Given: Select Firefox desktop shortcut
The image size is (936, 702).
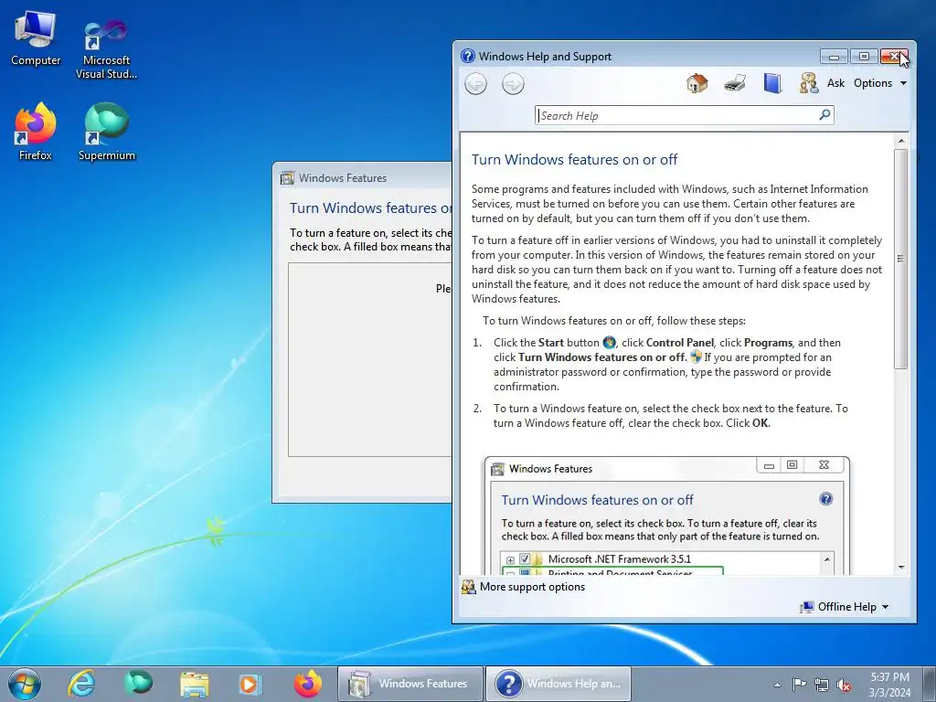Looking at the screenshot, I should tap(36, 132).
